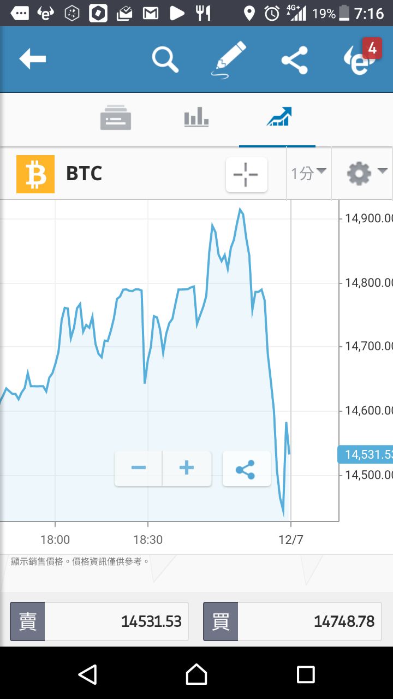Open the search magnifier icon
Image resolution: width=393 pixels, height=699 pixels.
pos(165,59)
